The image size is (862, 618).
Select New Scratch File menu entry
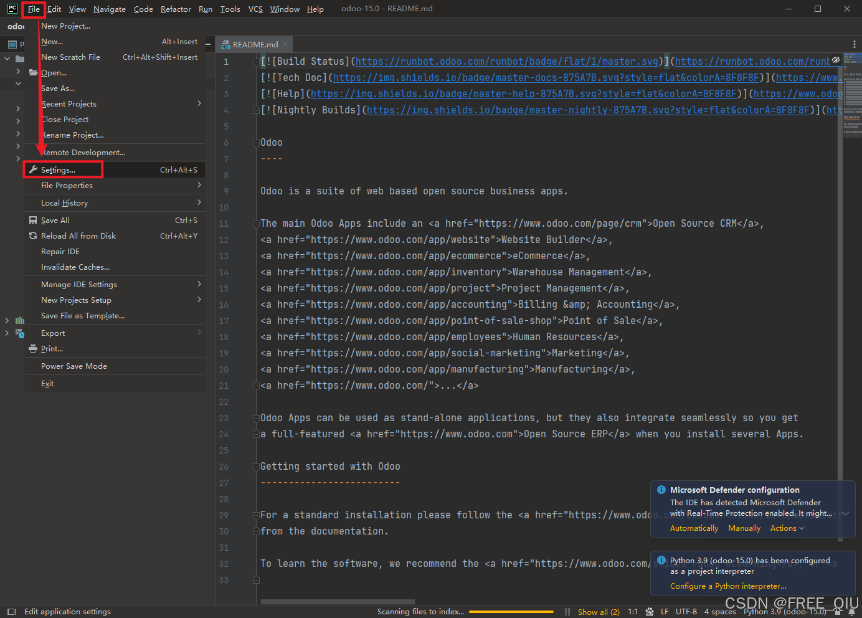(115, 57)
